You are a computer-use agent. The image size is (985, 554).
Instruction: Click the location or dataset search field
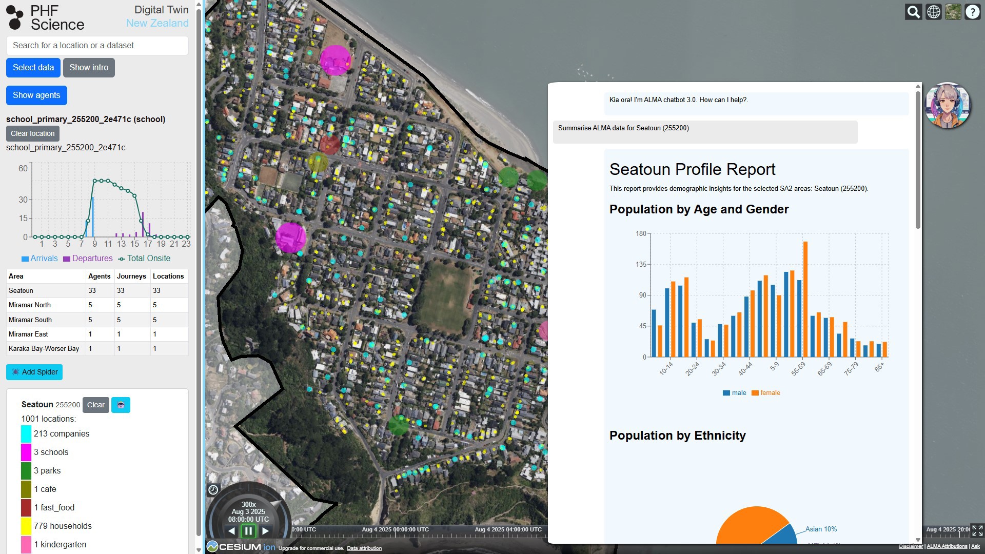click(97, 46)
